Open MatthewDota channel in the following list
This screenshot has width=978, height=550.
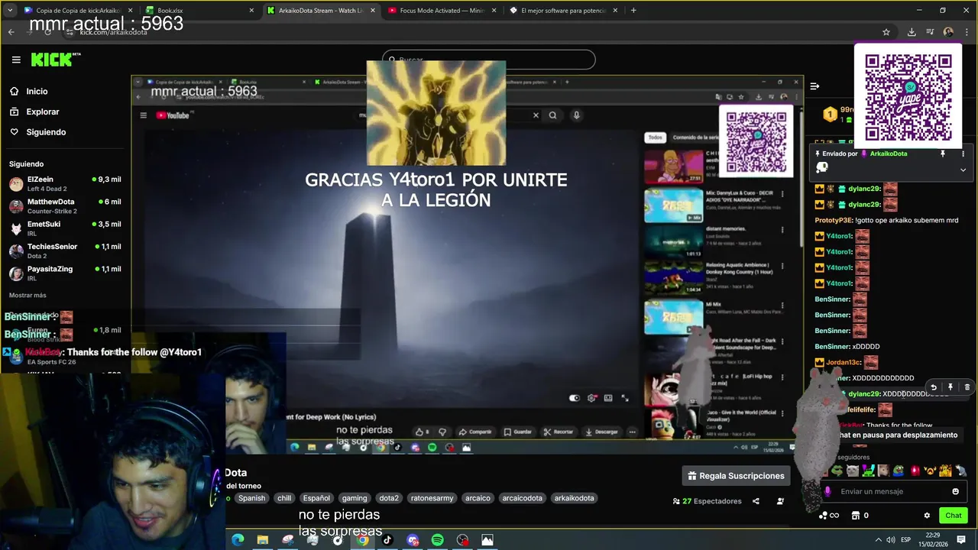click(x=65, y=206)
